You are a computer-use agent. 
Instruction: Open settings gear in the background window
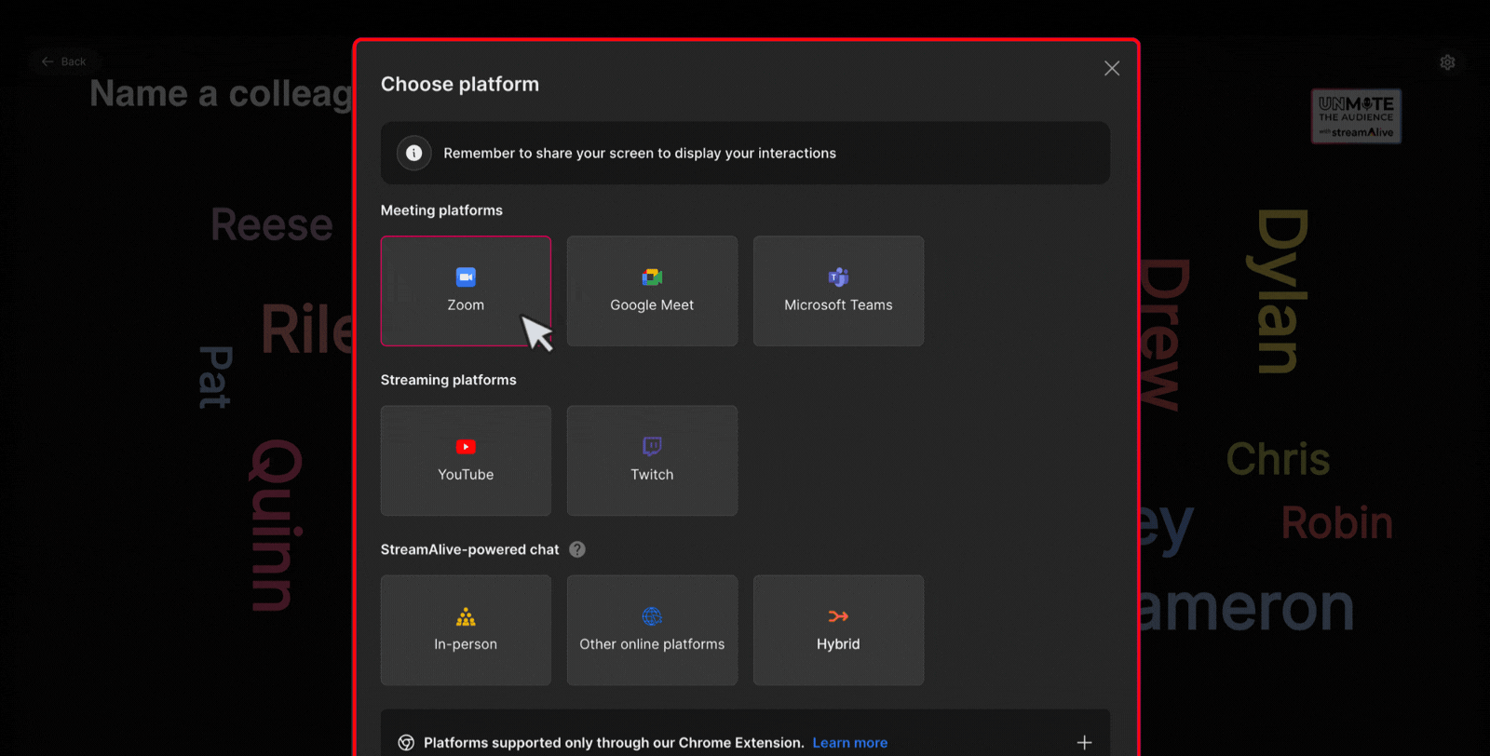tap(1447, 62)
